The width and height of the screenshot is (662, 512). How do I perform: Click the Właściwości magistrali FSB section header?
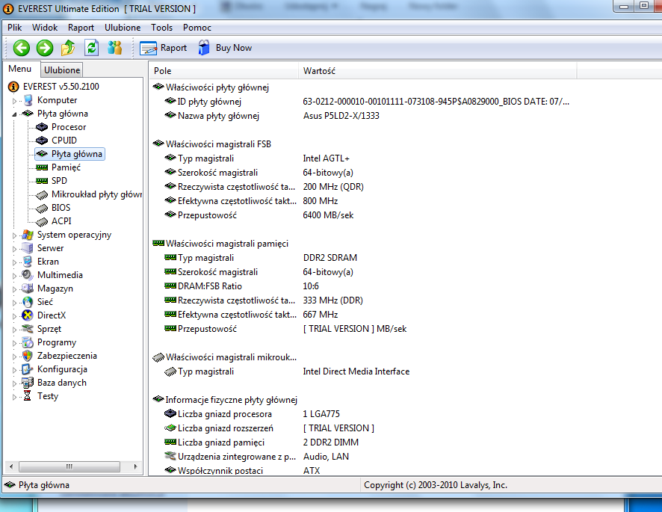(x=212, y=144)
